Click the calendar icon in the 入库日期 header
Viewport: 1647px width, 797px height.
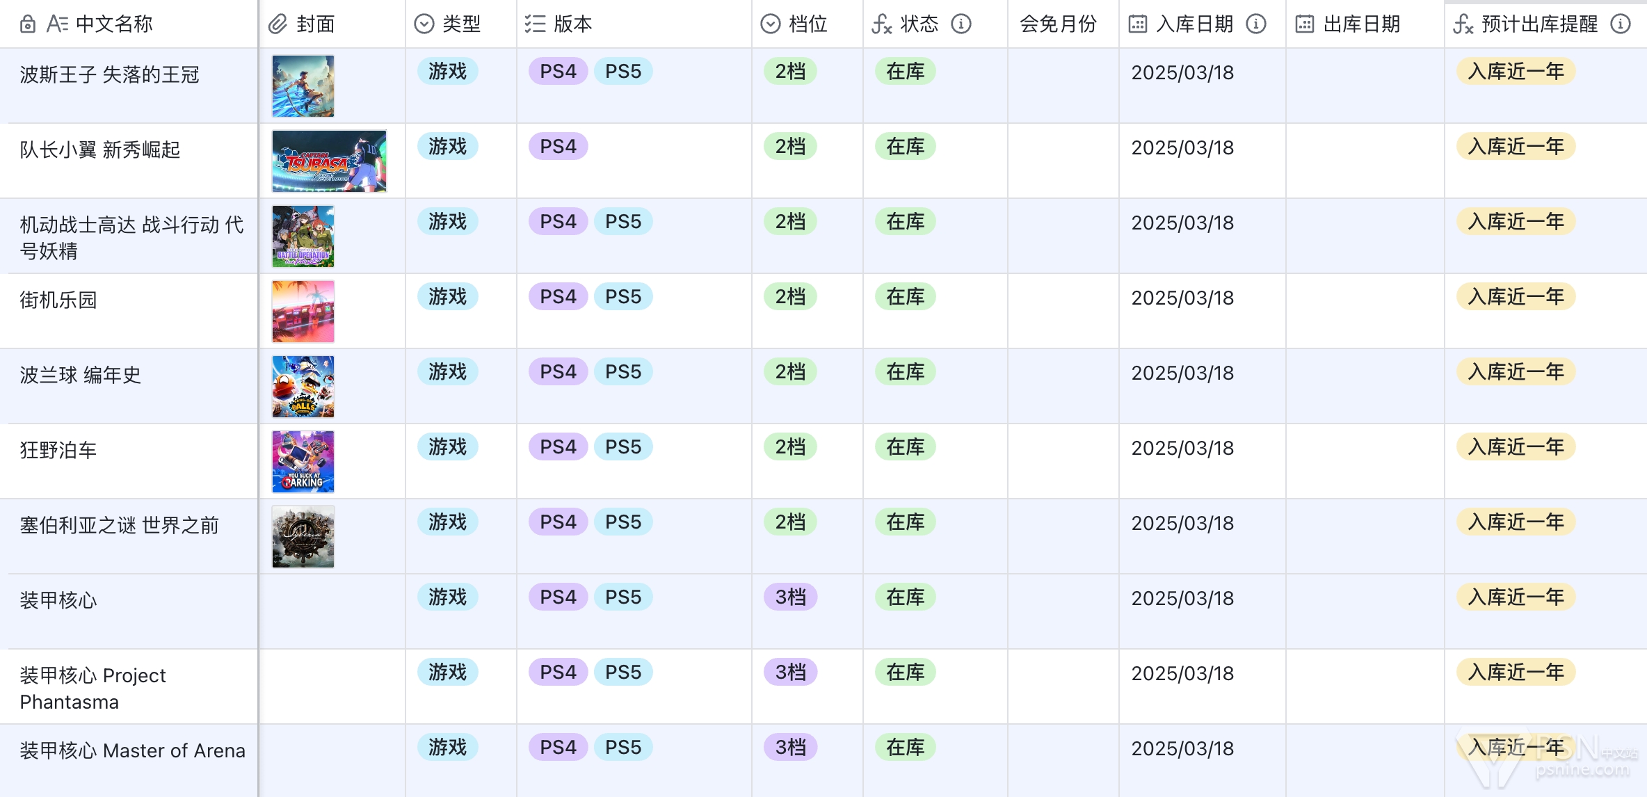(x=1138, y=24)
